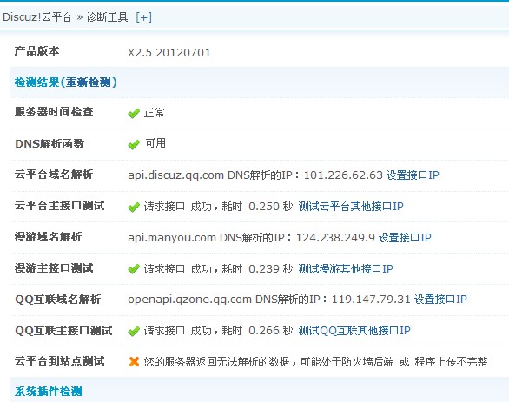Open 设置接口IP for openapi.qzone.qq.com
The image size is (509, 402).
(x=440, y=300)
